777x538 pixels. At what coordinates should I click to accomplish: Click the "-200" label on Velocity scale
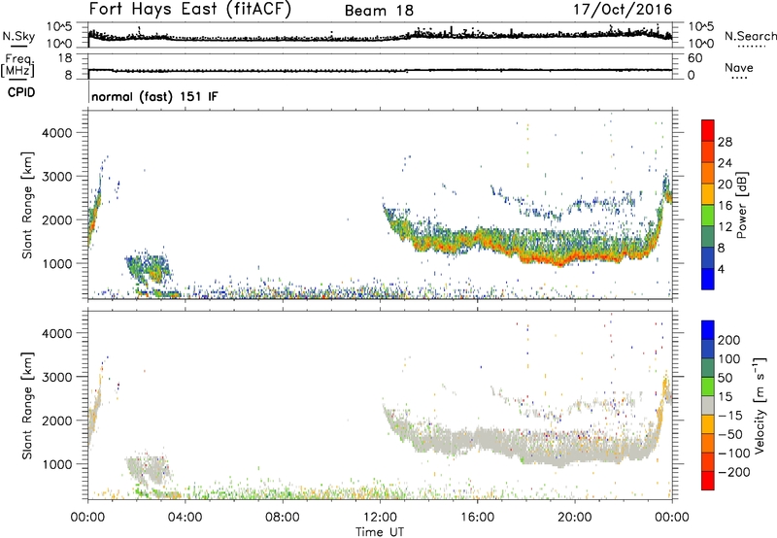click(x=733, y=472)
